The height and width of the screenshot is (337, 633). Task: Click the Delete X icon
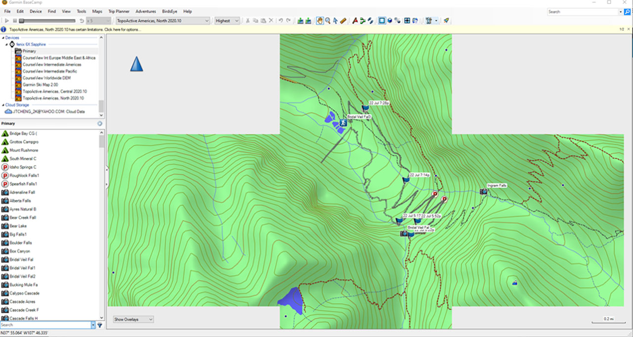tap(271, 21)
